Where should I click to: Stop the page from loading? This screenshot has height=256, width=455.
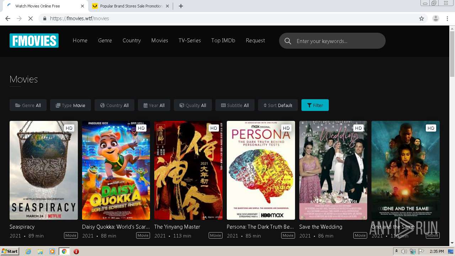pos(31,18)
